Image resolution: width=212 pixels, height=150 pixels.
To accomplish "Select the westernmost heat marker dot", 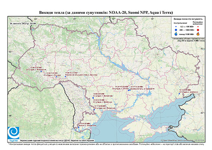I will (x=41, y=71).
